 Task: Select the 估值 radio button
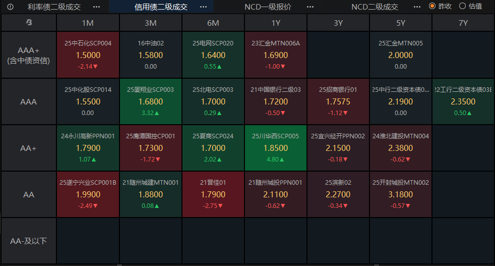(462, 7)
